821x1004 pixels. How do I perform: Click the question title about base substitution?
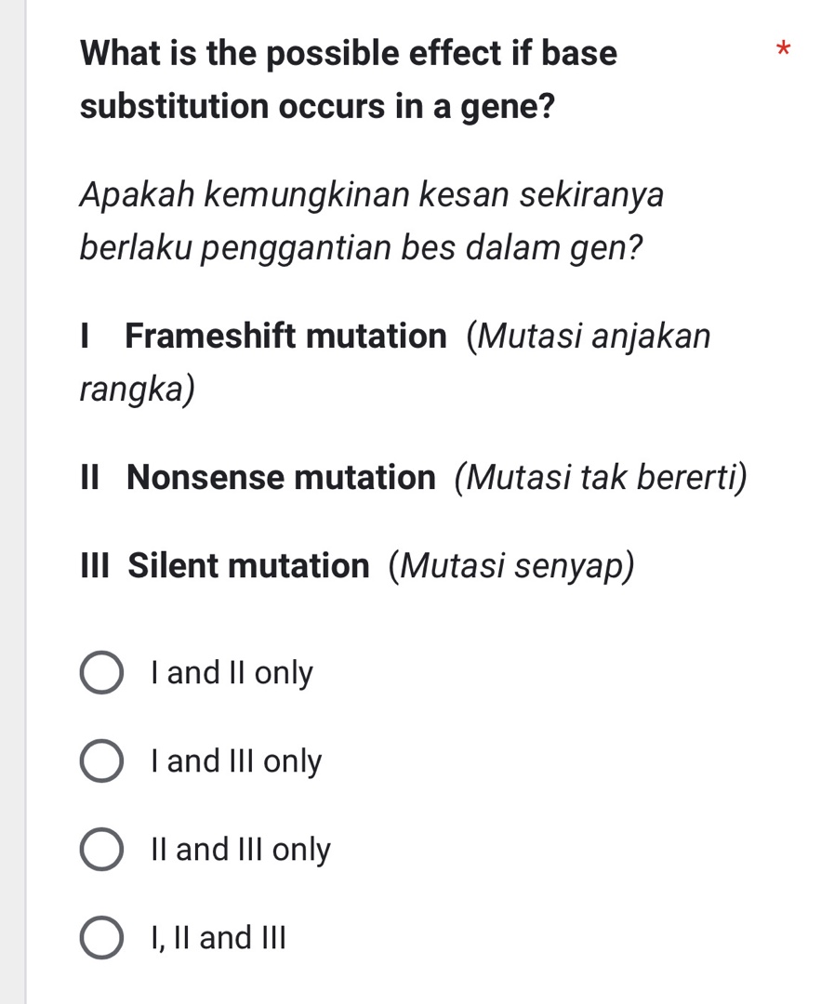[x=349, y=79]
